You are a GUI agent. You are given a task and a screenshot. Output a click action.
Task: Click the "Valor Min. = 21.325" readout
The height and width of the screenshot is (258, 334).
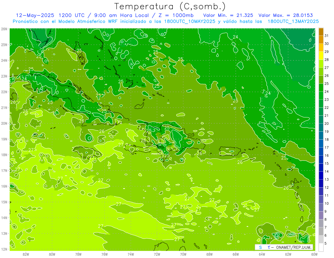click(x=228, y=15)
